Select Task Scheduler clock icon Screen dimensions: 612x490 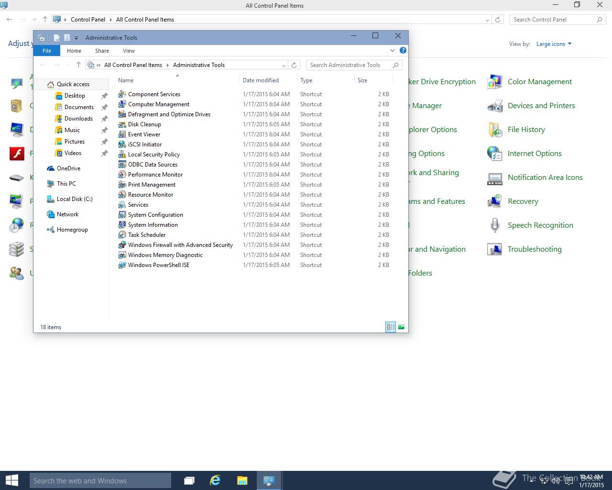(x=122, y=235)
